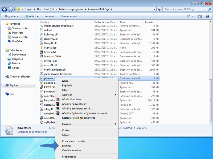Image resolution: width=213 pixels, height=159 pixels.
Task: Click the refresh button beside address bar
Action: click(x=159, y=9)
